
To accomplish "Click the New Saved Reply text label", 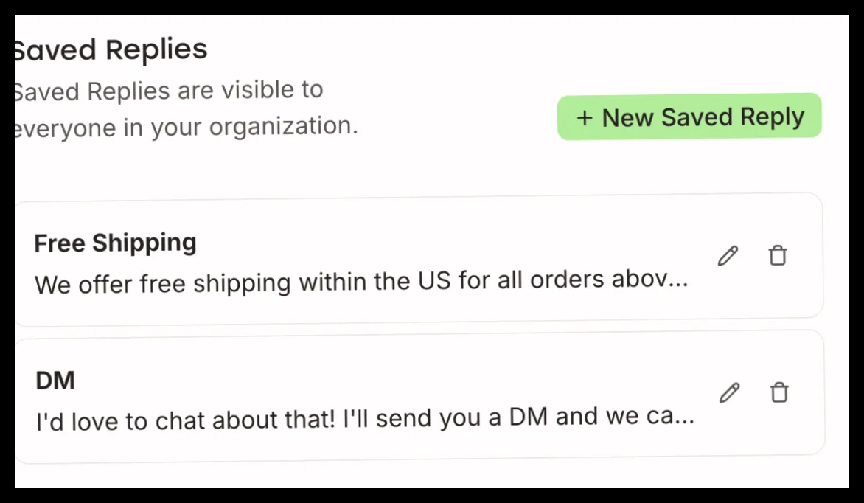I will 703,117.
